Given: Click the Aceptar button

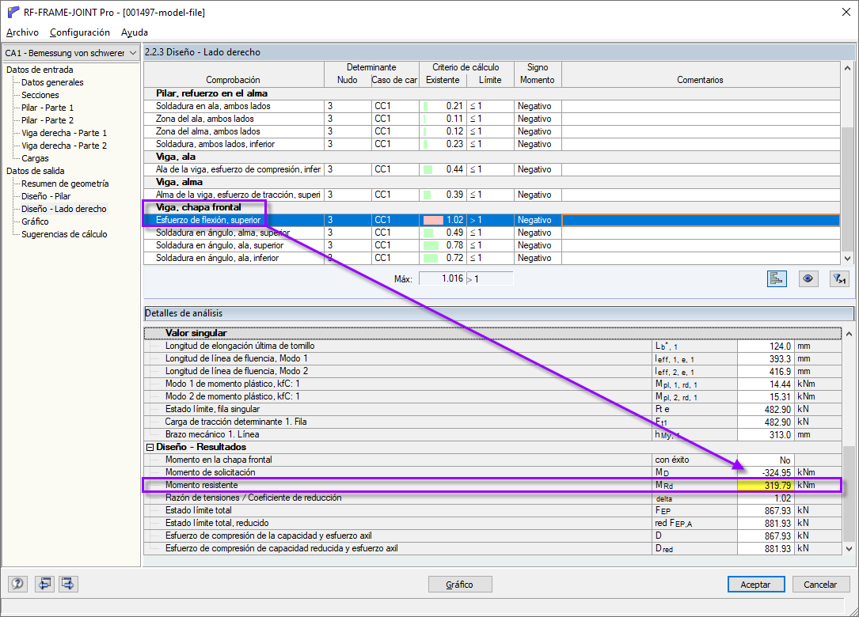Looking at the screenshot, I should point(755,584).
